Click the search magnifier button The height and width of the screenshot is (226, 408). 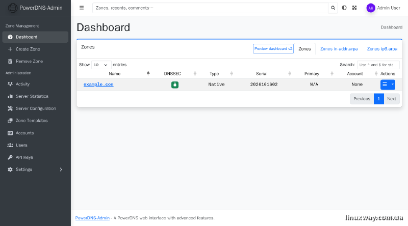click(333, 8)
